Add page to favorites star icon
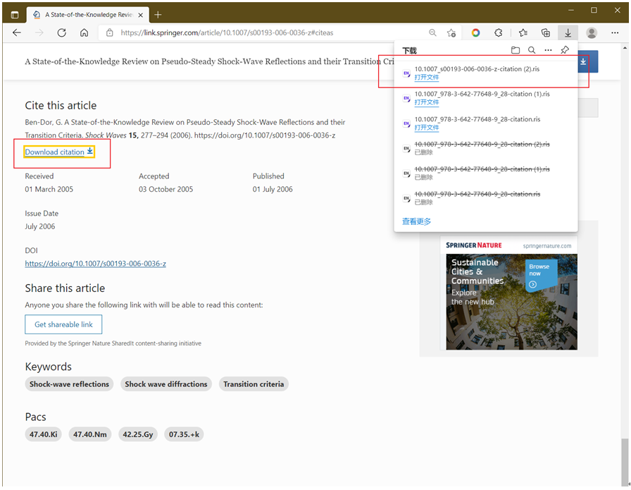The image size is (631, 490). click(x=451, y=32)
